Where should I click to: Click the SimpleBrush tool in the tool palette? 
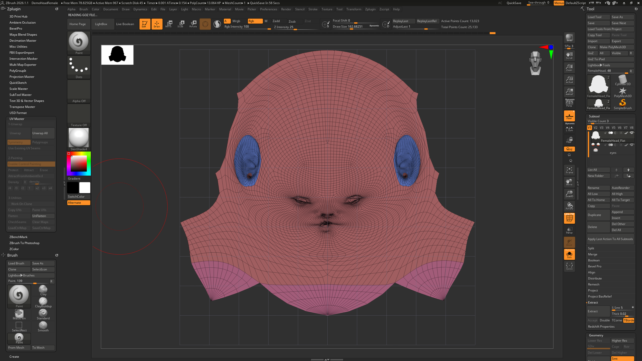tap(622, 104)
